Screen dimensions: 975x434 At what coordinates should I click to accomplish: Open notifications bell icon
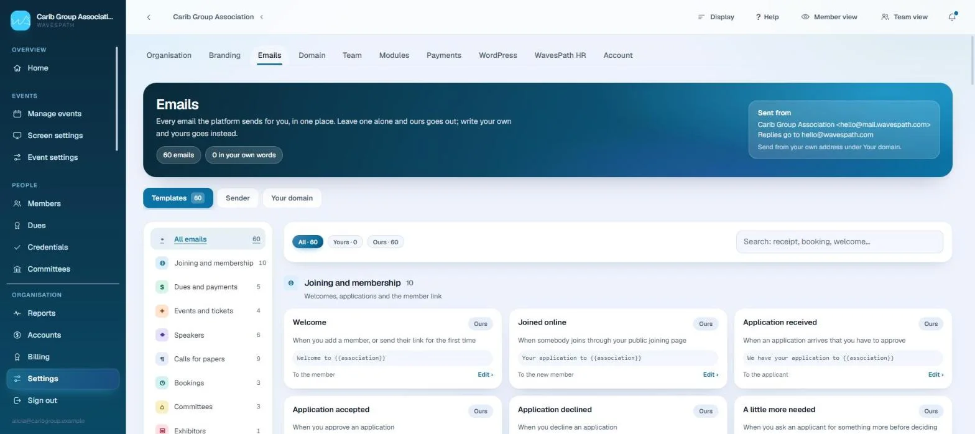[952, 17]
